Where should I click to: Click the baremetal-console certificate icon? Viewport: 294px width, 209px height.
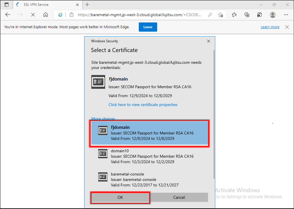pos(103,177)
